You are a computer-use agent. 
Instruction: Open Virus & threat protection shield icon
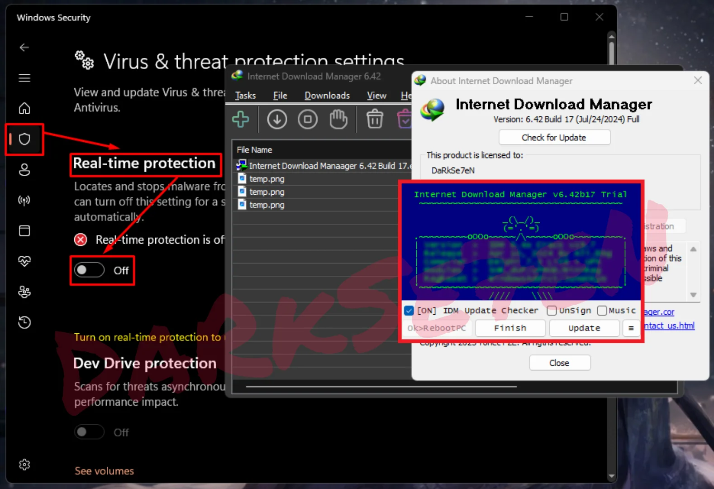(x=24, y=139)
